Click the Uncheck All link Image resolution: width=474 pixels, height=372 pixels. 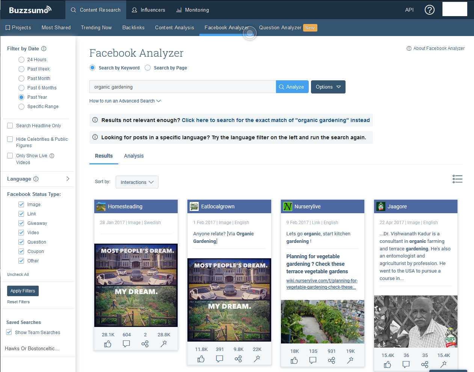point(18,274)
